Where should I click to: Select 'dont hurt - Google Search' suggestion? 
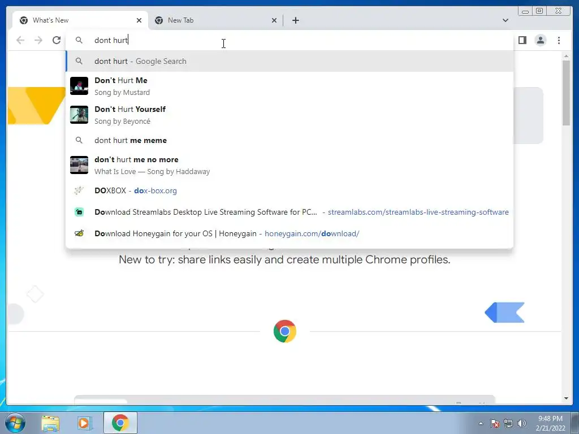click(x=289, y=61)
